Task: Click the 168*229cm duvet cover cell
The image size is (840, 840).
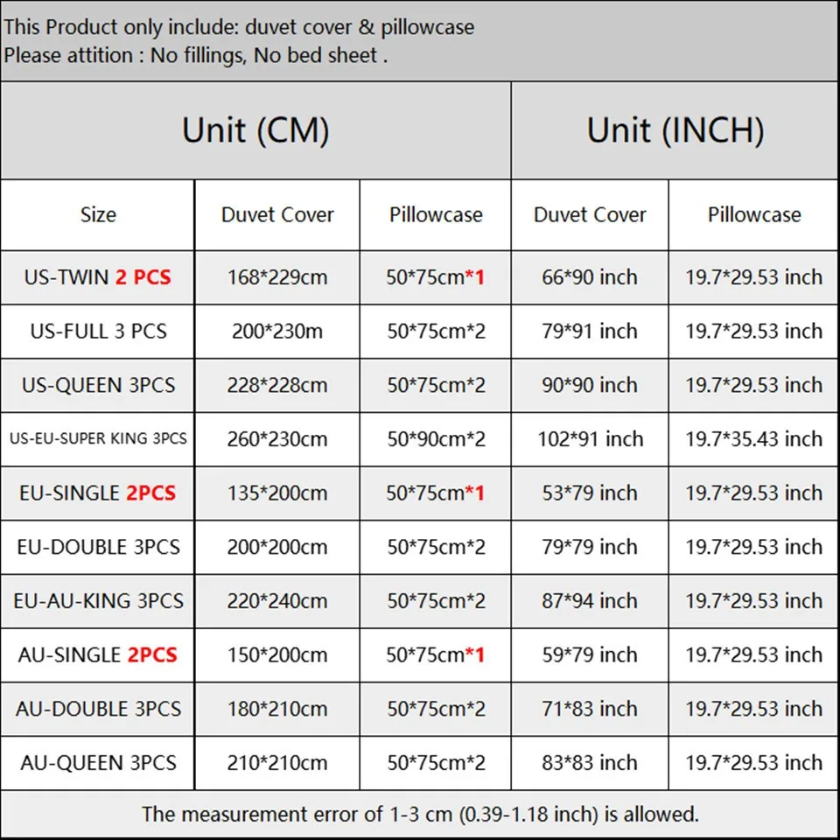Action: pos(276,278)
